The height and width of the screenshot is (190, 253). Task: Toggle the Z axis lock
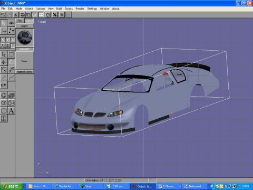12,40
